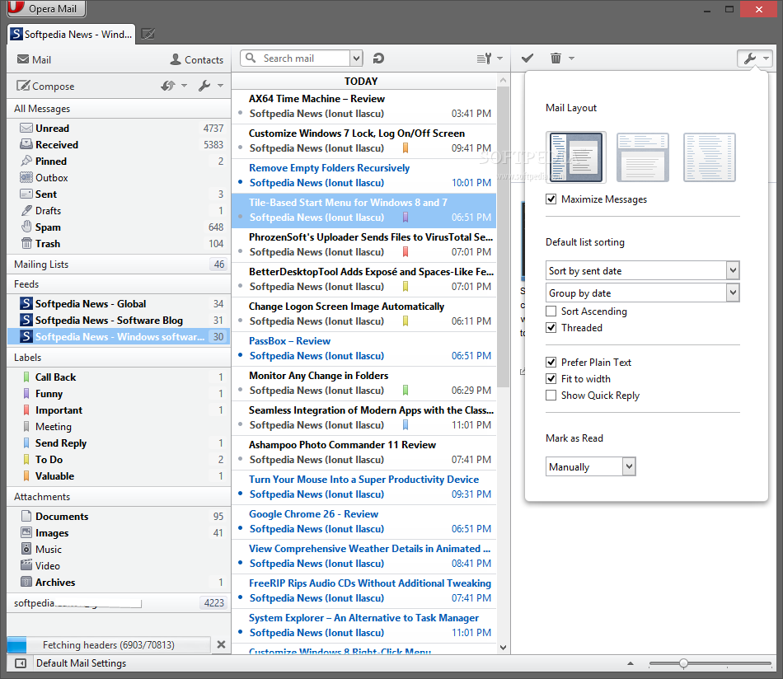Toggle the Threaded checkbox
This screenshot has width=783, height=679.
pos(551,327)
